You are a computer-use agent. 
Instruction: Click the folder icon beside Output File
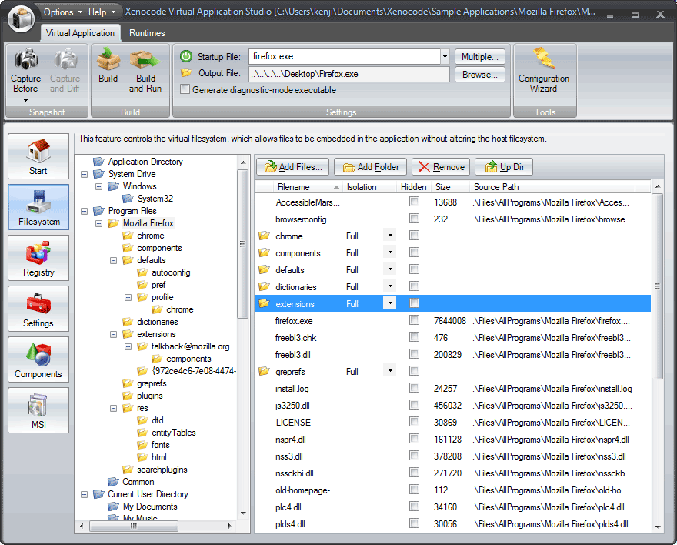[x=186, y=73]
